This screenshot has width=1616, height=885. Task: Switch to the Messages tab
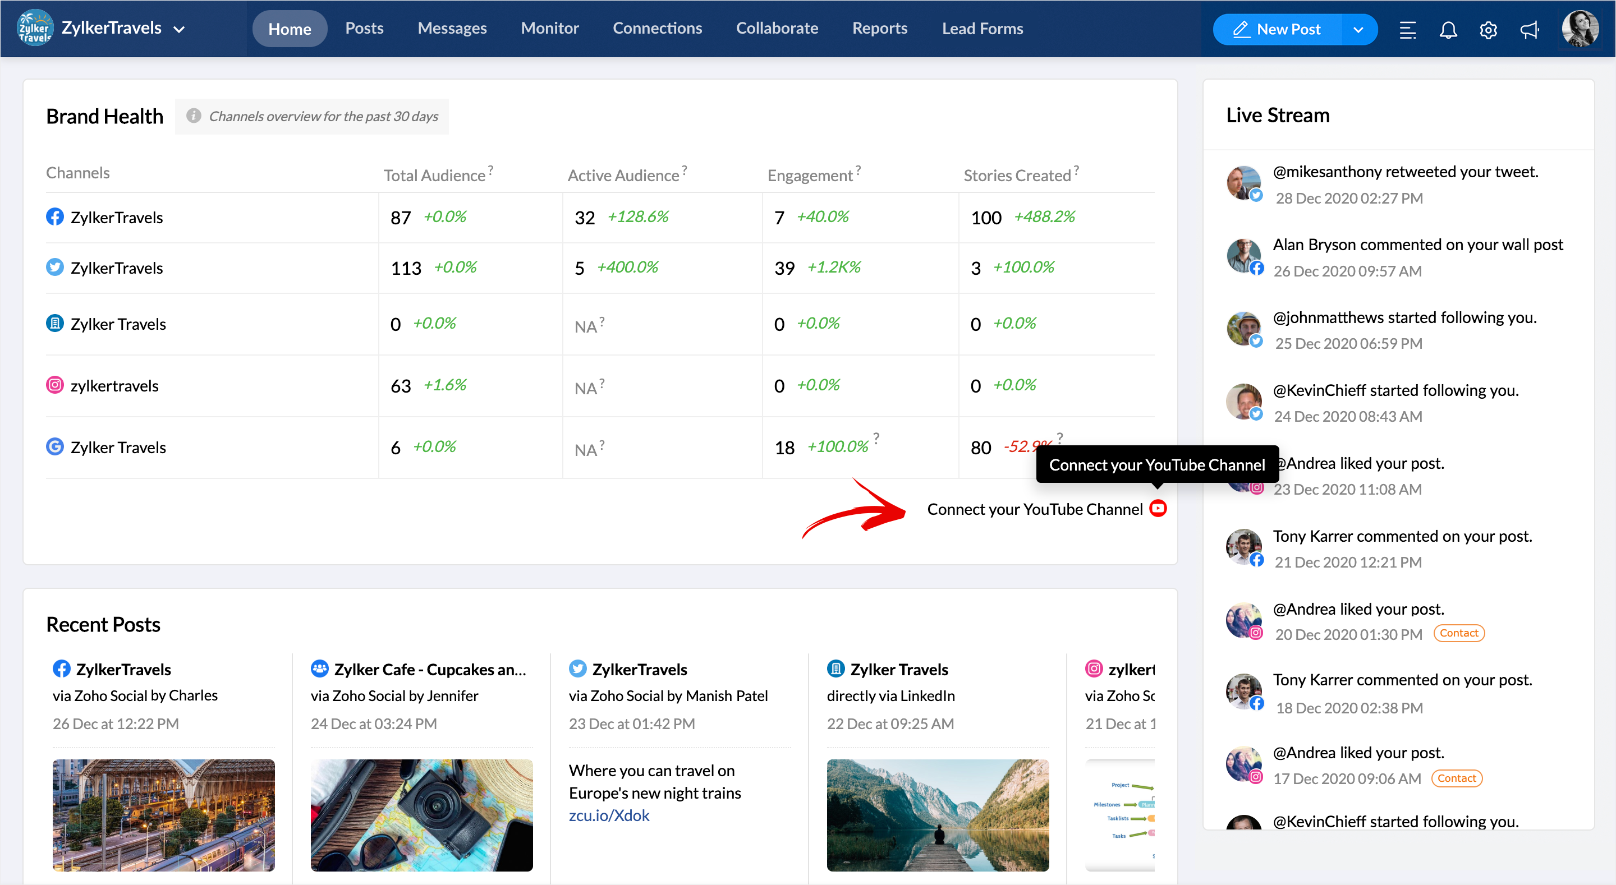pos(452,28)
